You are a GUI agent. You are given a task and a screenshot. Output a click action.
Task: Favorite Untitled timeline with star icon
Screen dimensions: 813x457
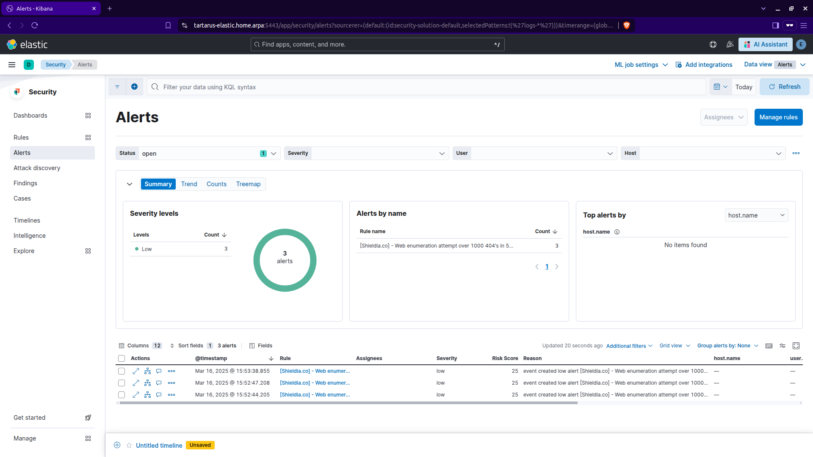pos(129,445)
